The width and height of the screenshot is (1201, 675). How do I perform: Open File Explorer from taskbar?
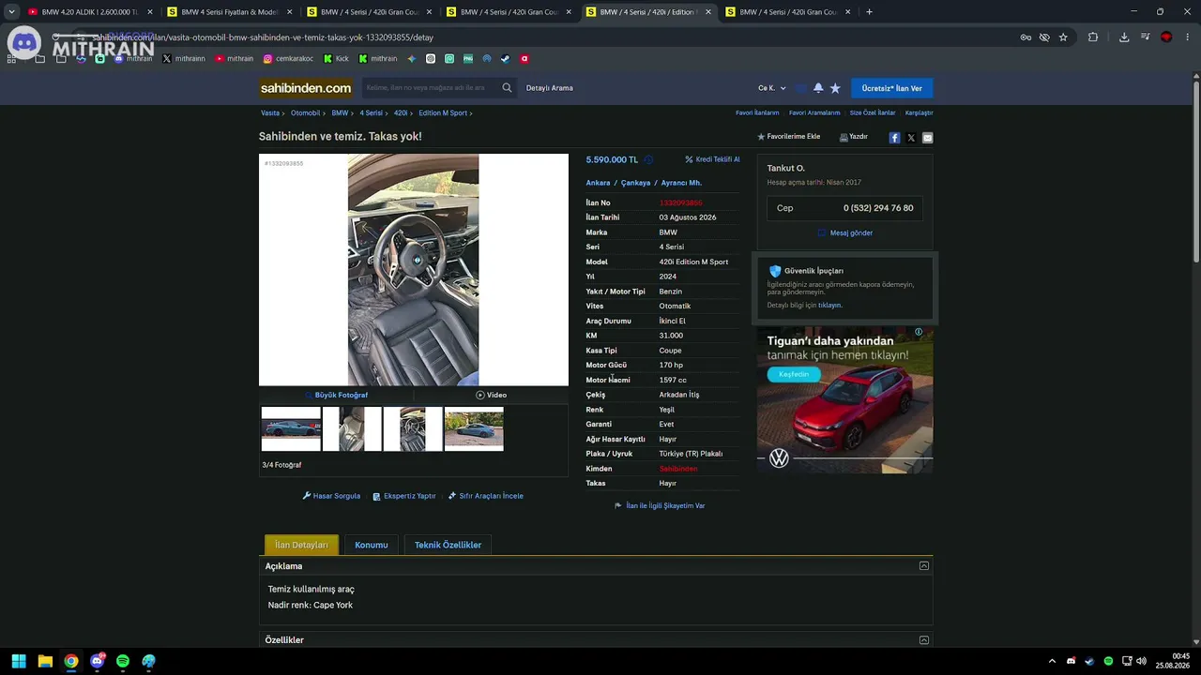[x=45, y=661]
